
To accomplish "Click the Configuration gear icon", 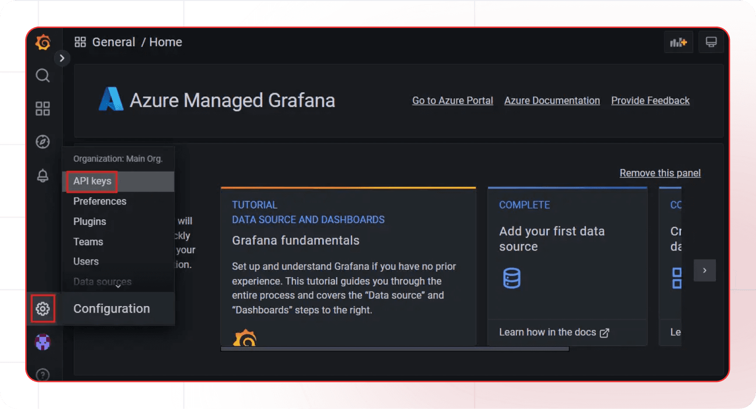I will (x=43, y=308).
